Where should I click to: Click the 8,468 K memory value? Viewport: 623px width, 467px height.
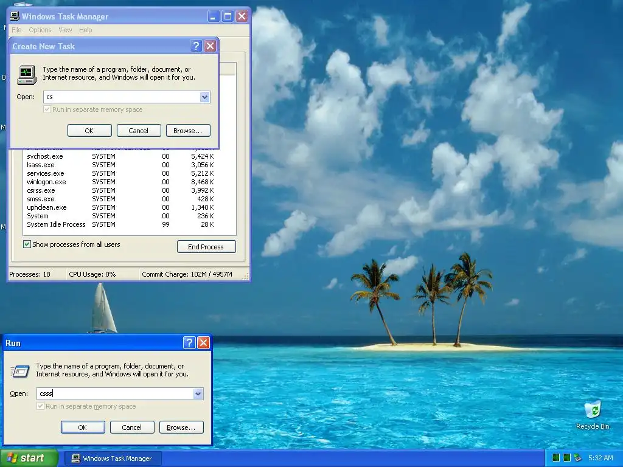click(202, 182)
